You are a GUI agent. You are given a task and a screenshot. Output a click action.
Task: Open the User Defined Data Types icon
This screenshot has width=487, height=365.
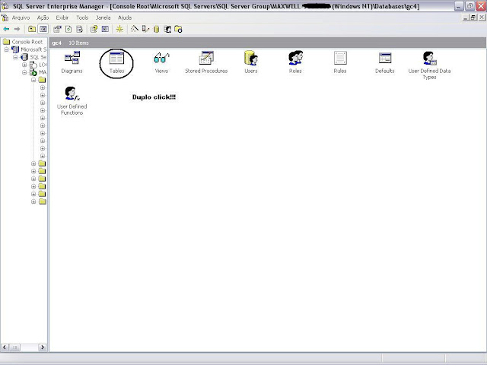[429, 58]
